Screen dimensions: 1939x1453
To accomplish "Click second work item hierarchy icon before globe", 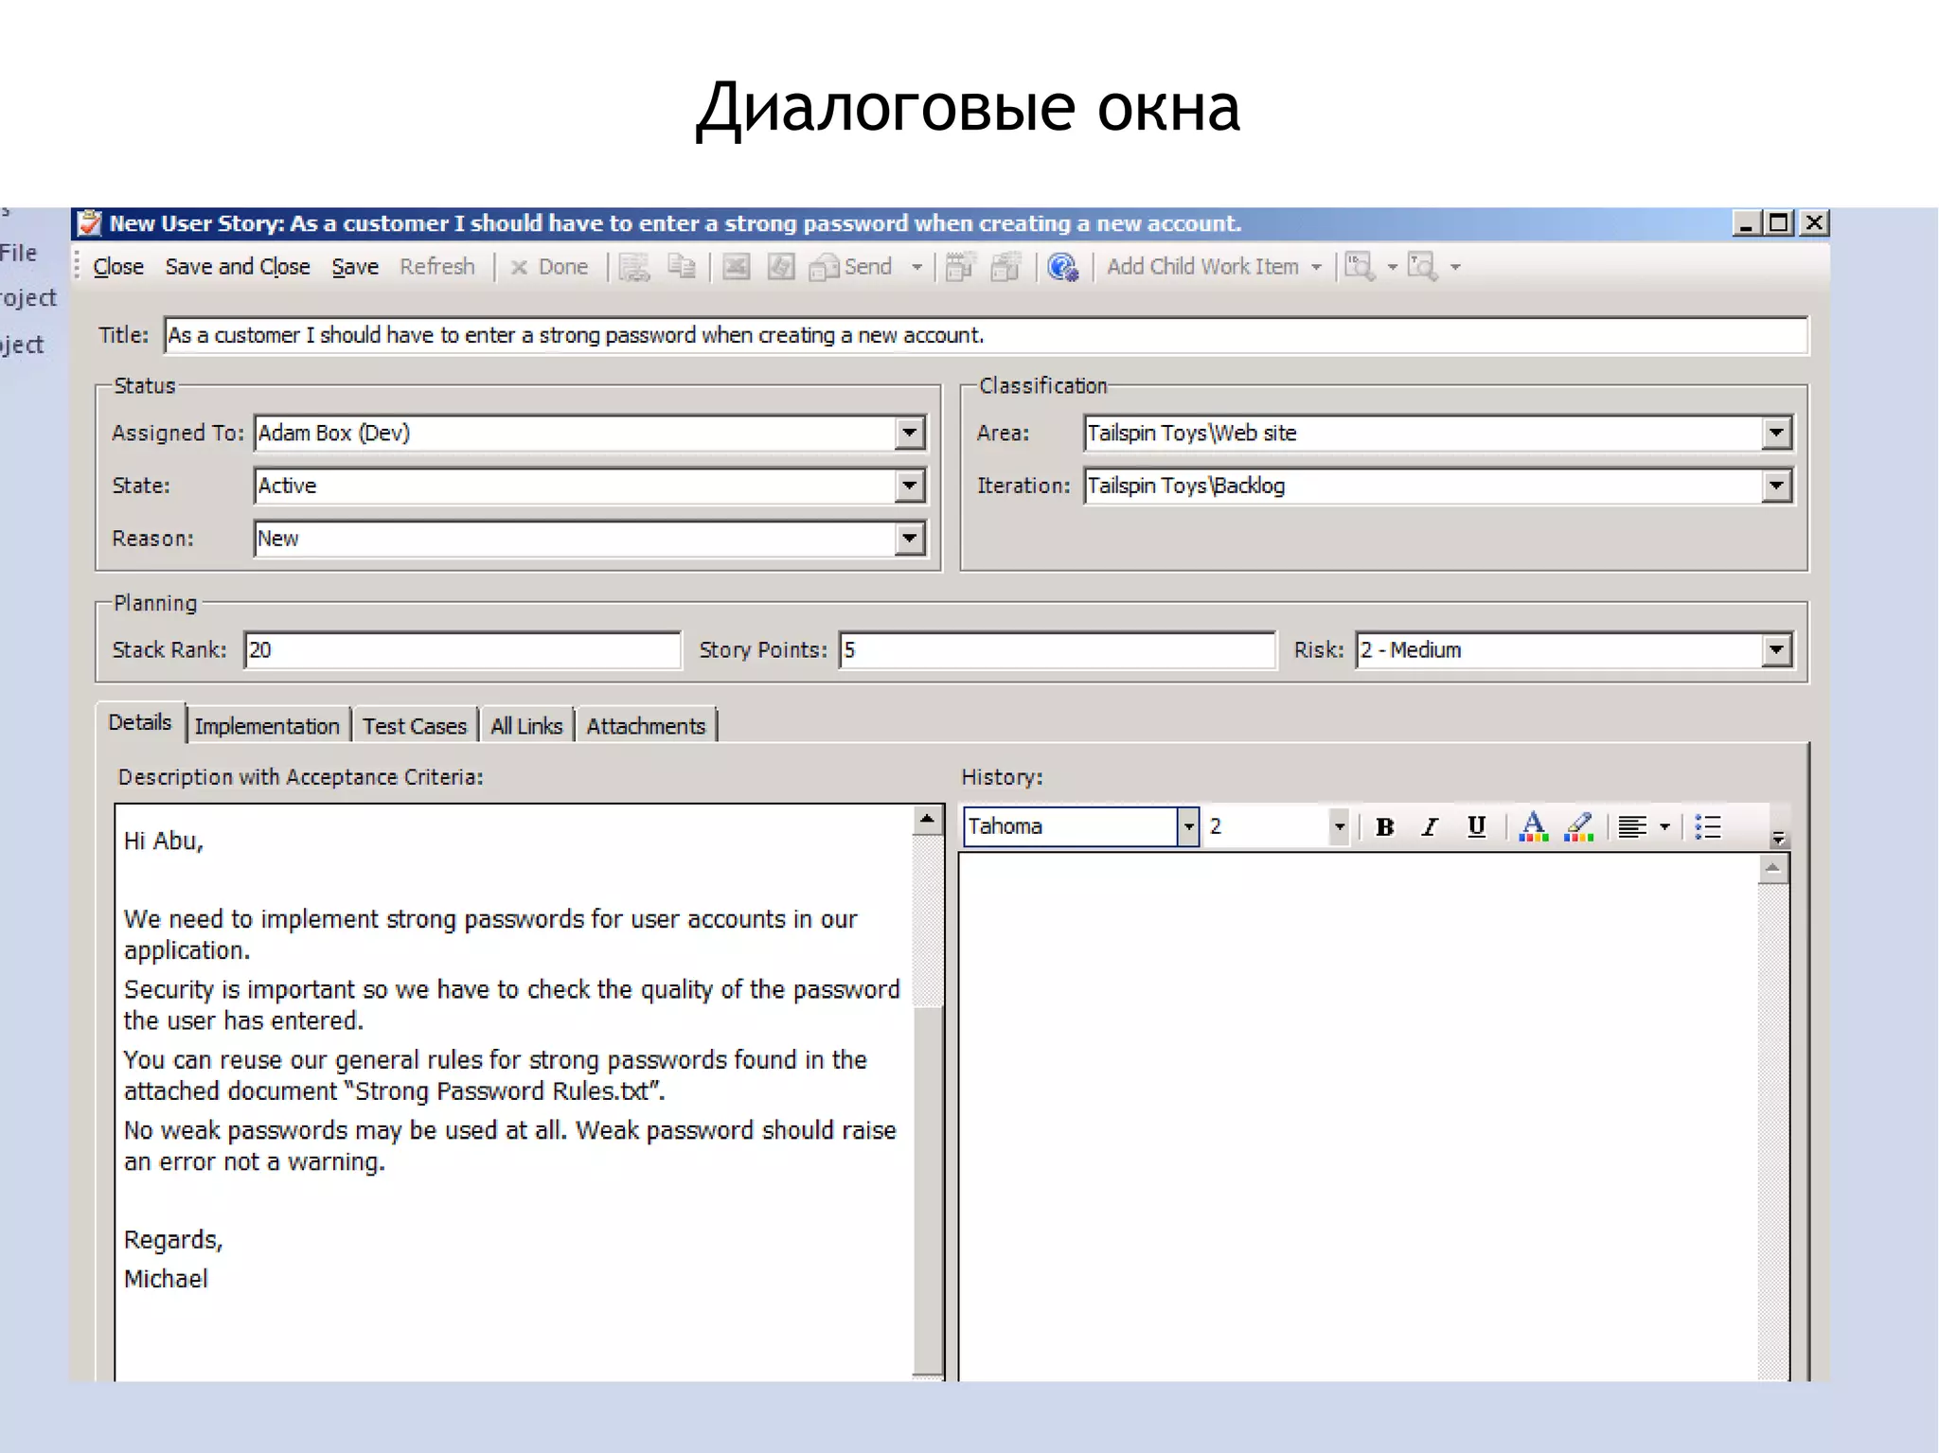I will (1005, 267).
